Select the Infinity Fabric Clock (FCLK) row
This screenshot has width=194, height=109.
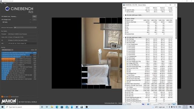click(149, 84)
